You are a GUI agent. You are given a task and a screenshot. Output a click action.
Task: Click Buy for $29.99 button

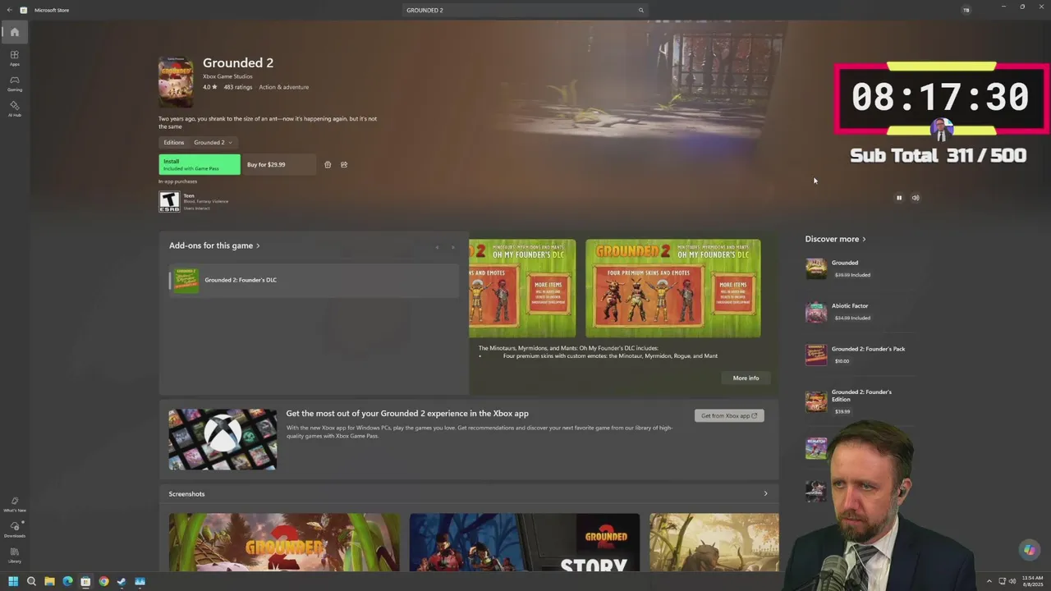(x=279, y=164)
